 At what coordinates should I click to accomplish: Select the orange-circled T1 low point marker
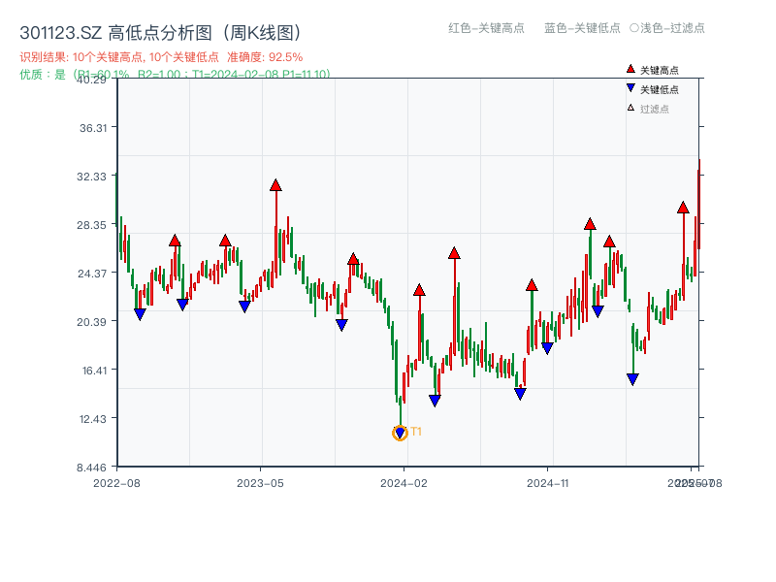pyautogui.click(x=400, y=433)
